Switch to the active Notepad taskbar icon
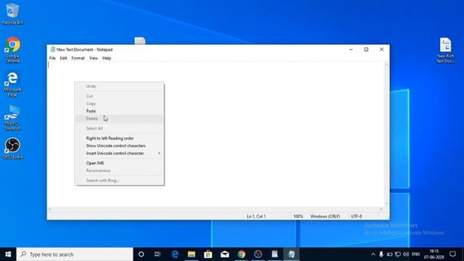 (291, 254)
